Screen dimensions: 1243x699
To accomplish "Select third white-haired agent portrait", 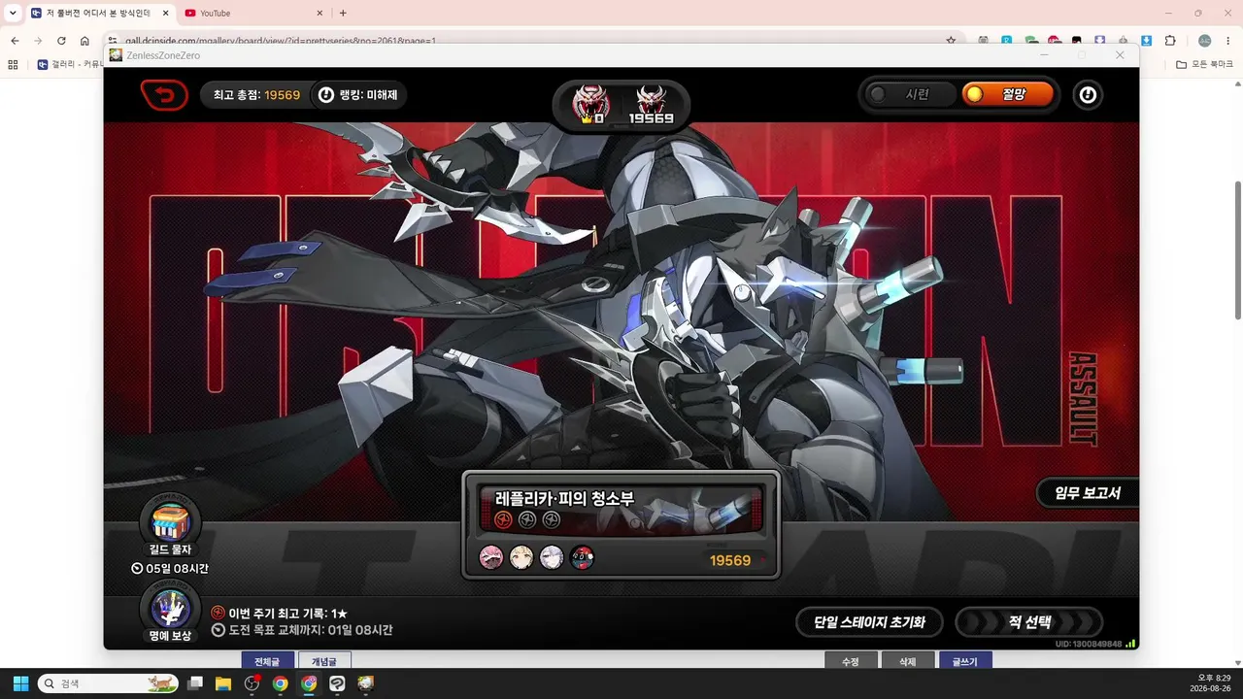I will click(552, 558).
